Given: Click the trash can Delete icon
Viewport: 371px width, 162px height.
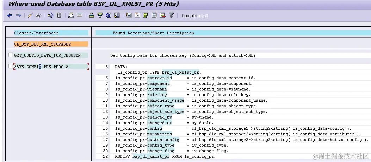Looking at the screenshot, I should (x=60, y=15).
